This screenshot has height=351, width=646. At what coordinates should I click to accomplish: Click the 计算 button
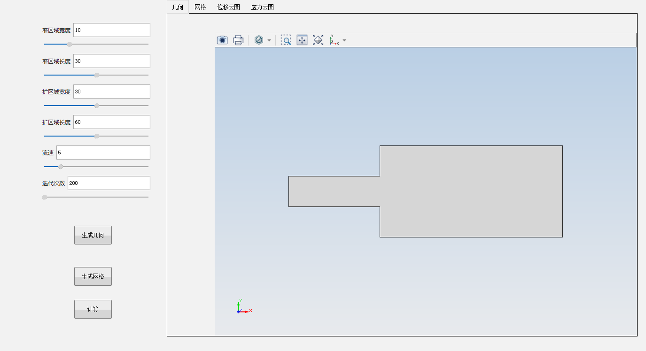tap(93, 309)
